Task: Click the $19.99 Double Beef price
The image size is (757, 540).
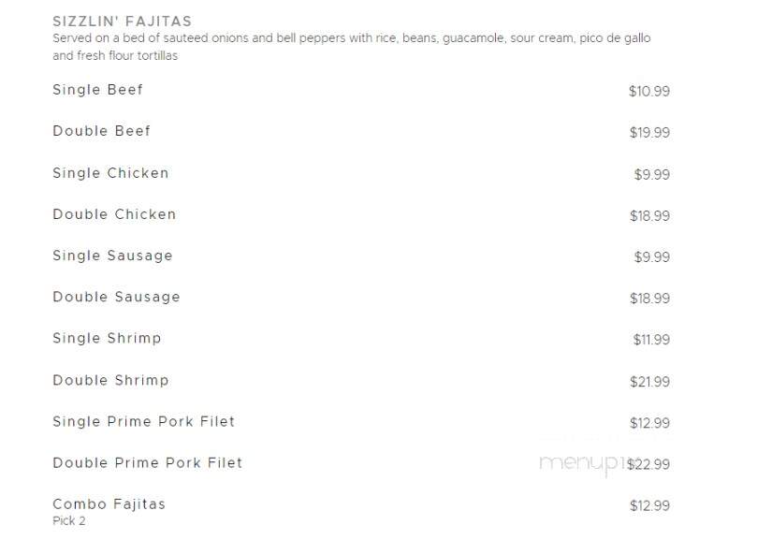Action: (x=649, y=132)
